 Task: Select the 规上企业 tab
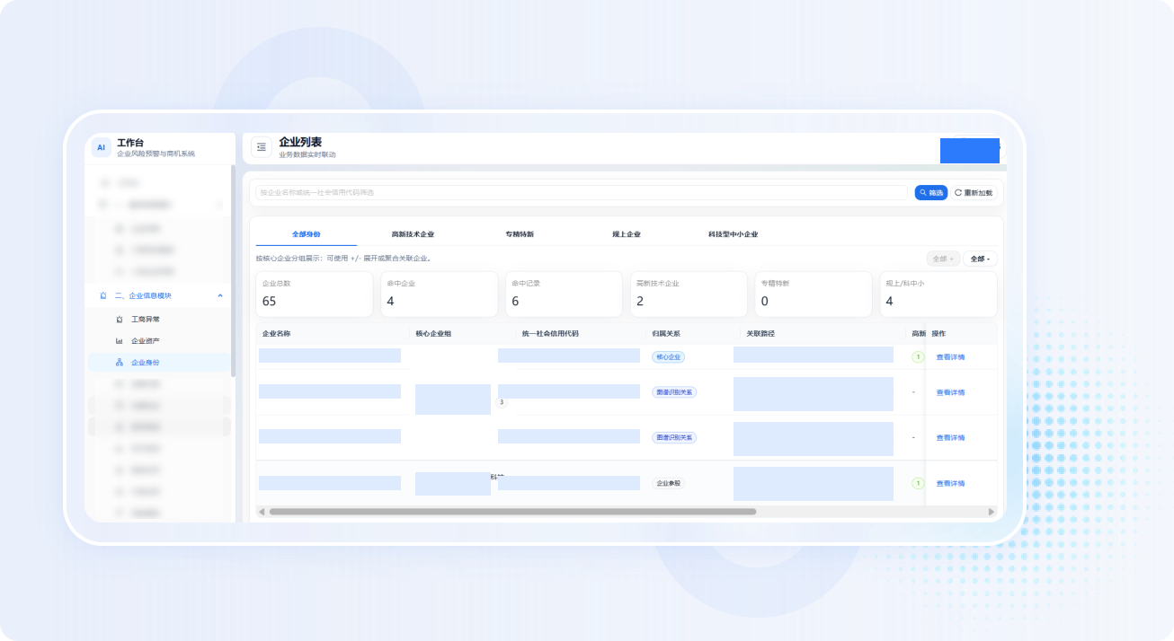coord(627,234)
